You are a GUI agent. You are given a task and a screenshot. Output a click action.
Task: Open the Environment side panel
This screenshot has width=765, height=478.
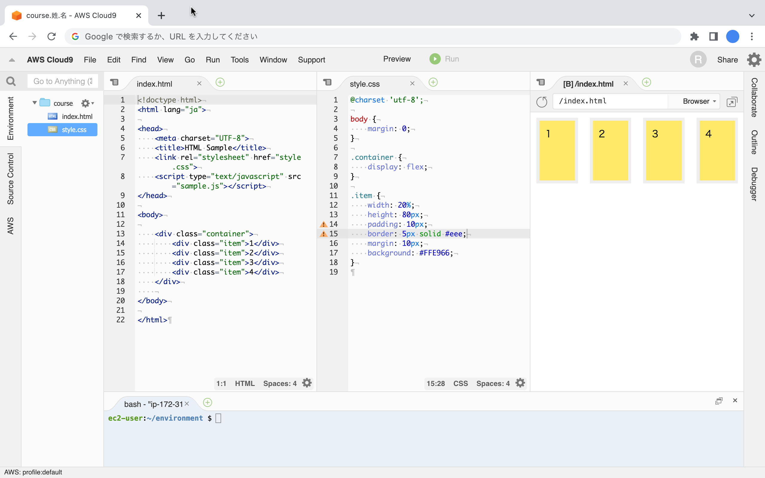pos(10,119)
